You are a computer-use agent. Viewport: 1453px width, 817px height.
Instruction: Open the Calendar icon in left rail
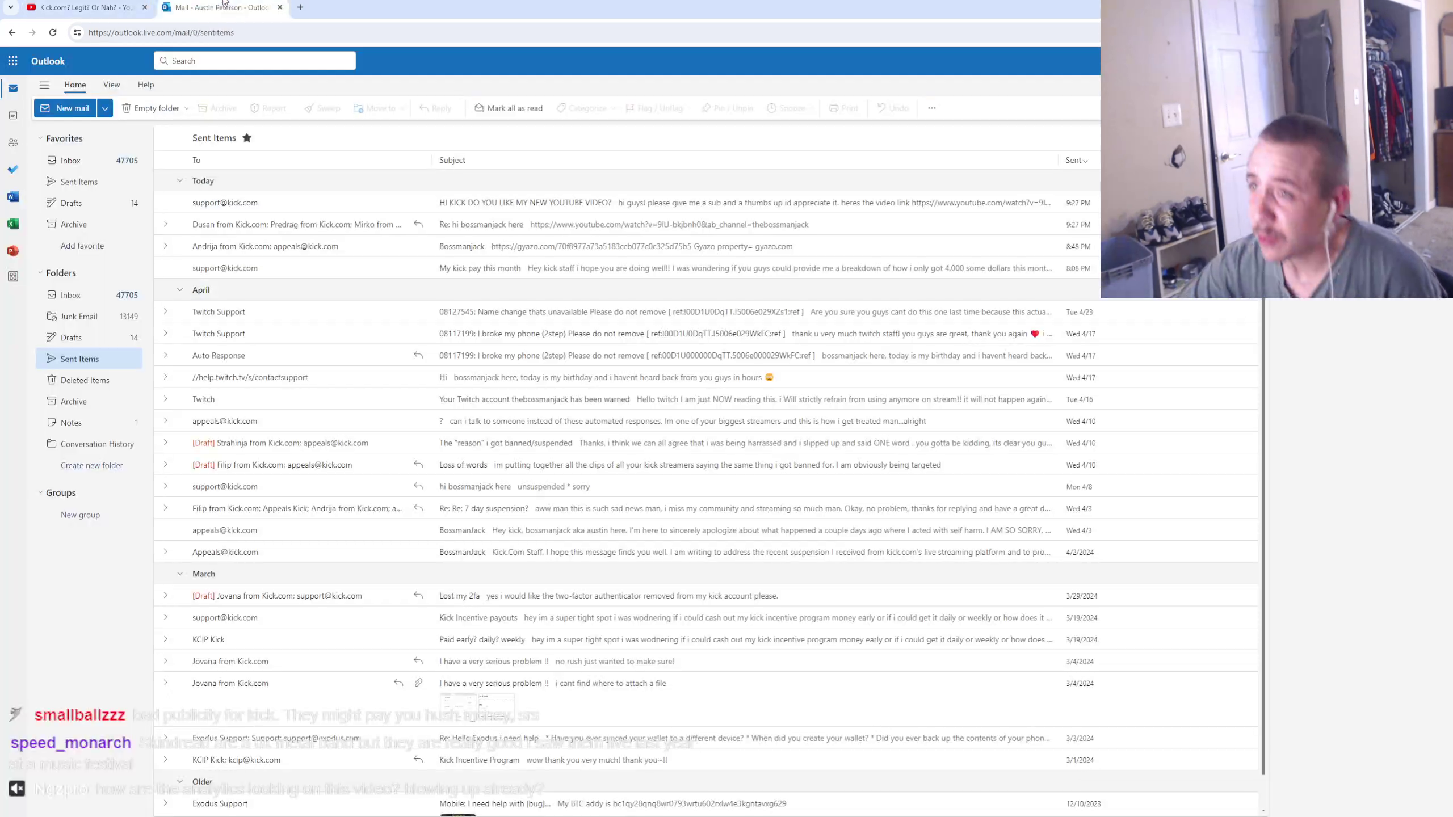point(13,115)
